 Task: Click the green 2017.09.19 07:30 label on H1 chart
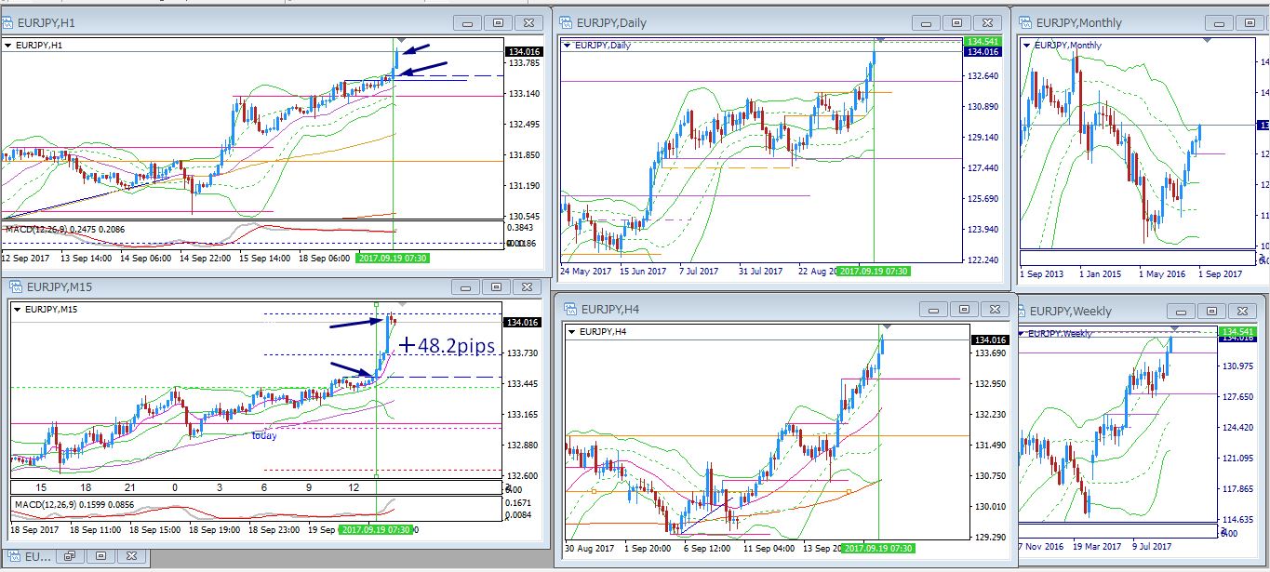pos(394,258)
